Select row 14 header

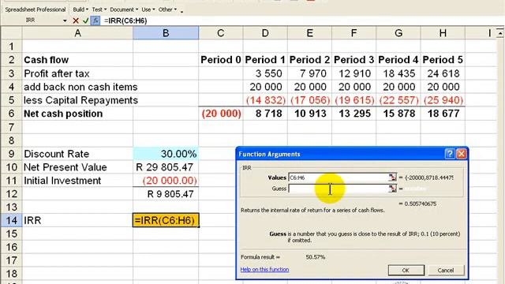(11, 221)
